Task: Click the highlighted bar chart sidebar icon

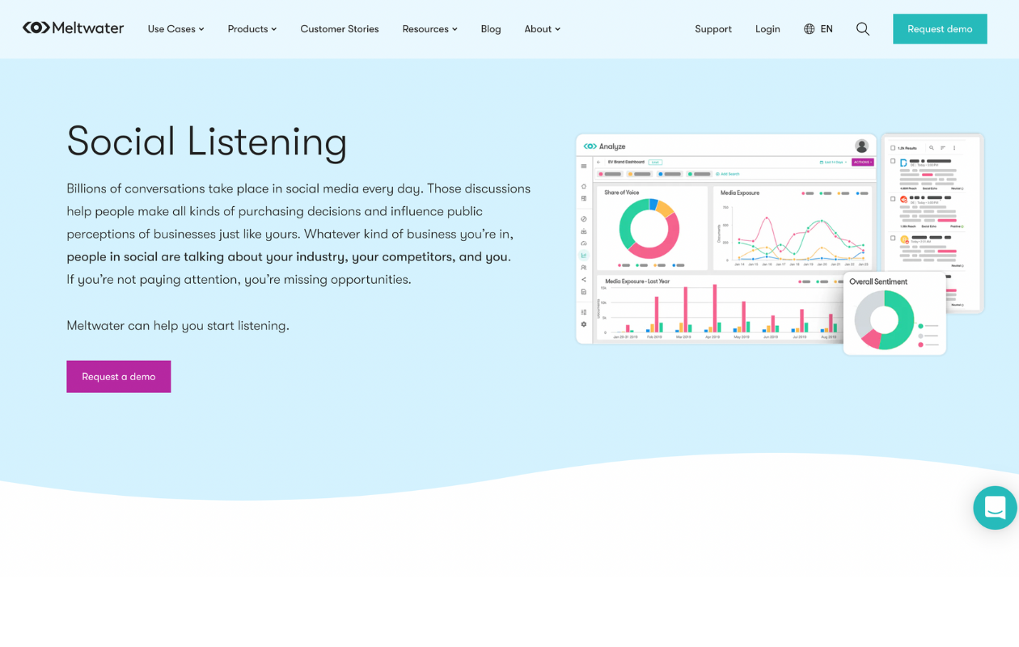Action: click(584, 256)
